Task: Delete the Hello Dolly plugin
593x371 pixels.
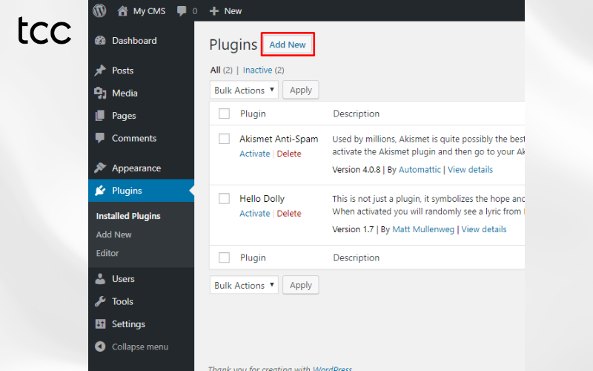Action: 289,214
